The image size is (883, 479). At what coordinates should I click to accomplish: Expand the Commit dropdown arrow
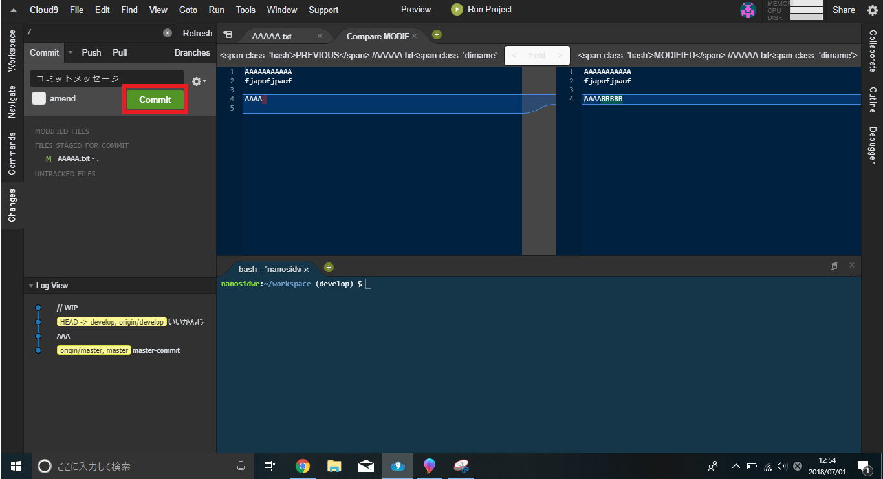point(69,52)
